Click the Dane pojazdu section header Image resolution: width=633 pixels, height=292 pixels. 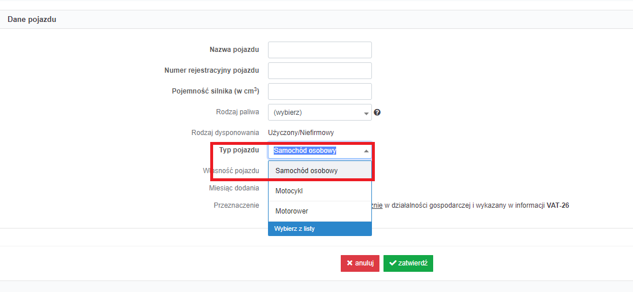pos(32,20)
